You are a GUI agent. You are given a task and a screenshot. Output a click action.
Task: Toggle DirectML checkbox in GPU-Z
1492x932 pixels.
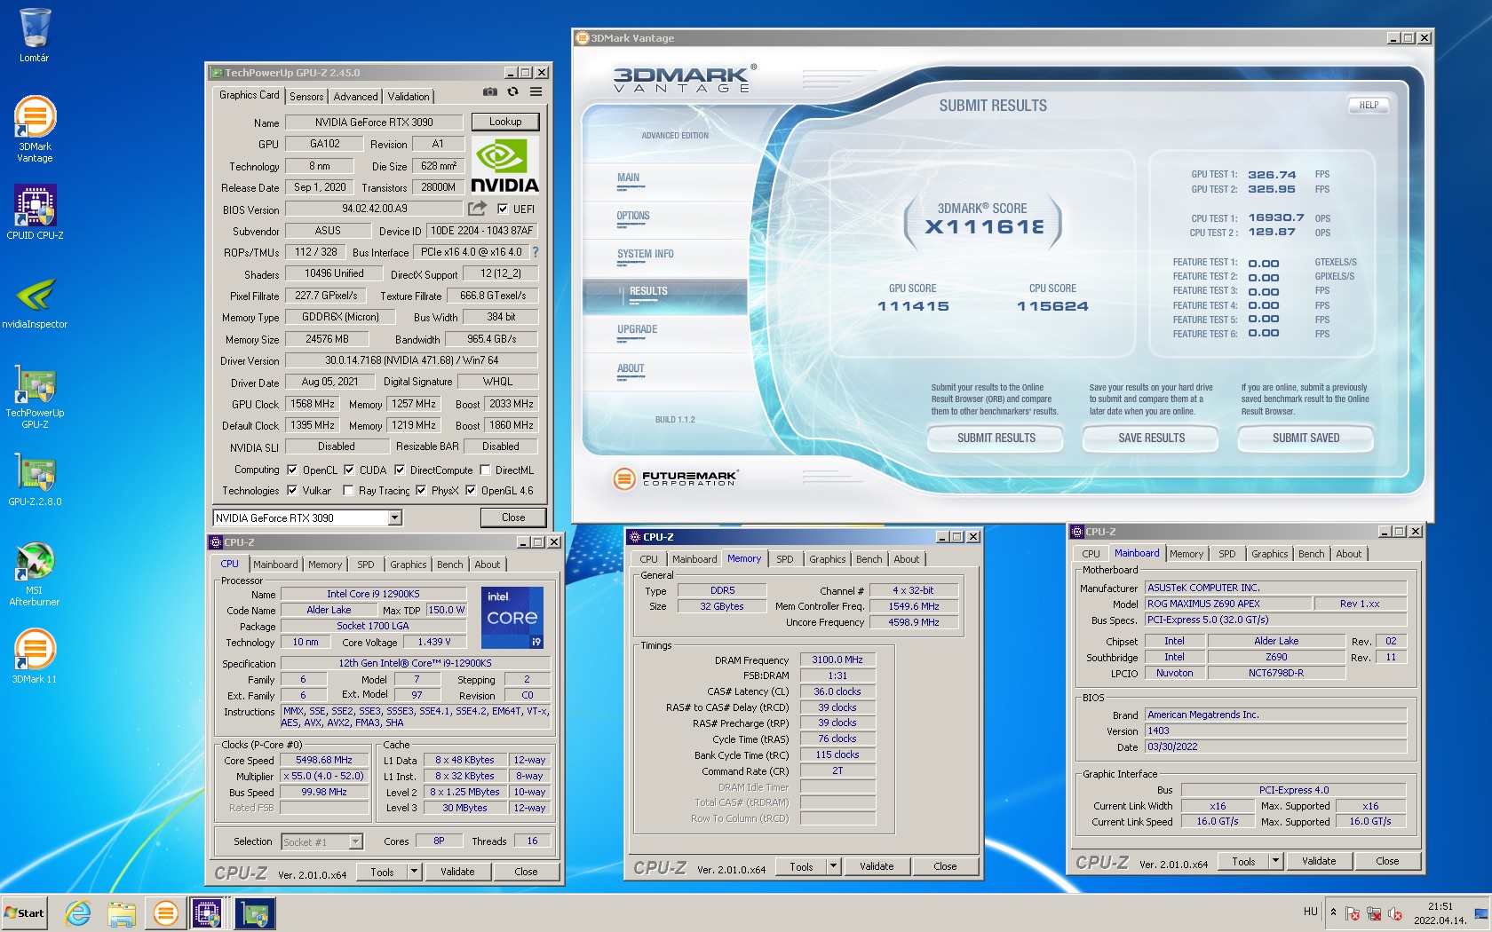click(485, 470)
